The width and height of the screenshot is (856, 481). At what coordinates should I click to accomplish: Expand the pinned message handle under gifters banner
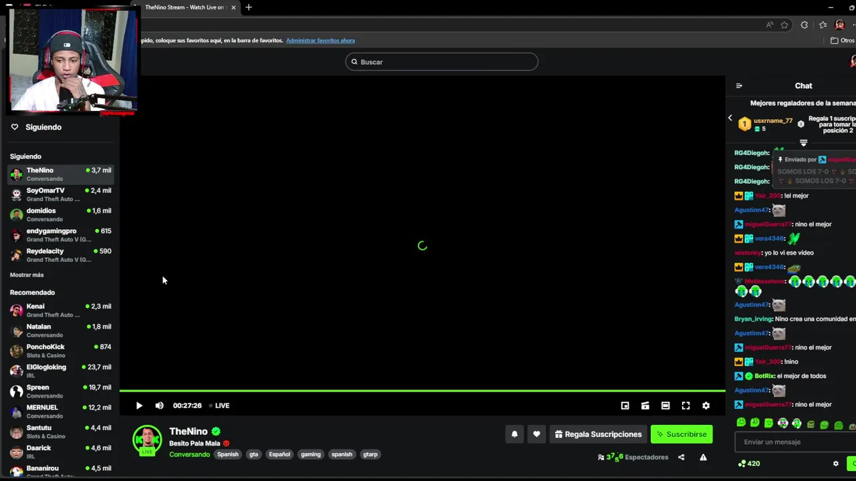tap(803, 143)
